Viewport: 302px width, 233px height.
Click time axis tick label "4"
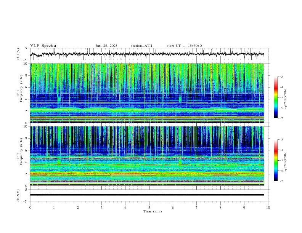(125, 207)
